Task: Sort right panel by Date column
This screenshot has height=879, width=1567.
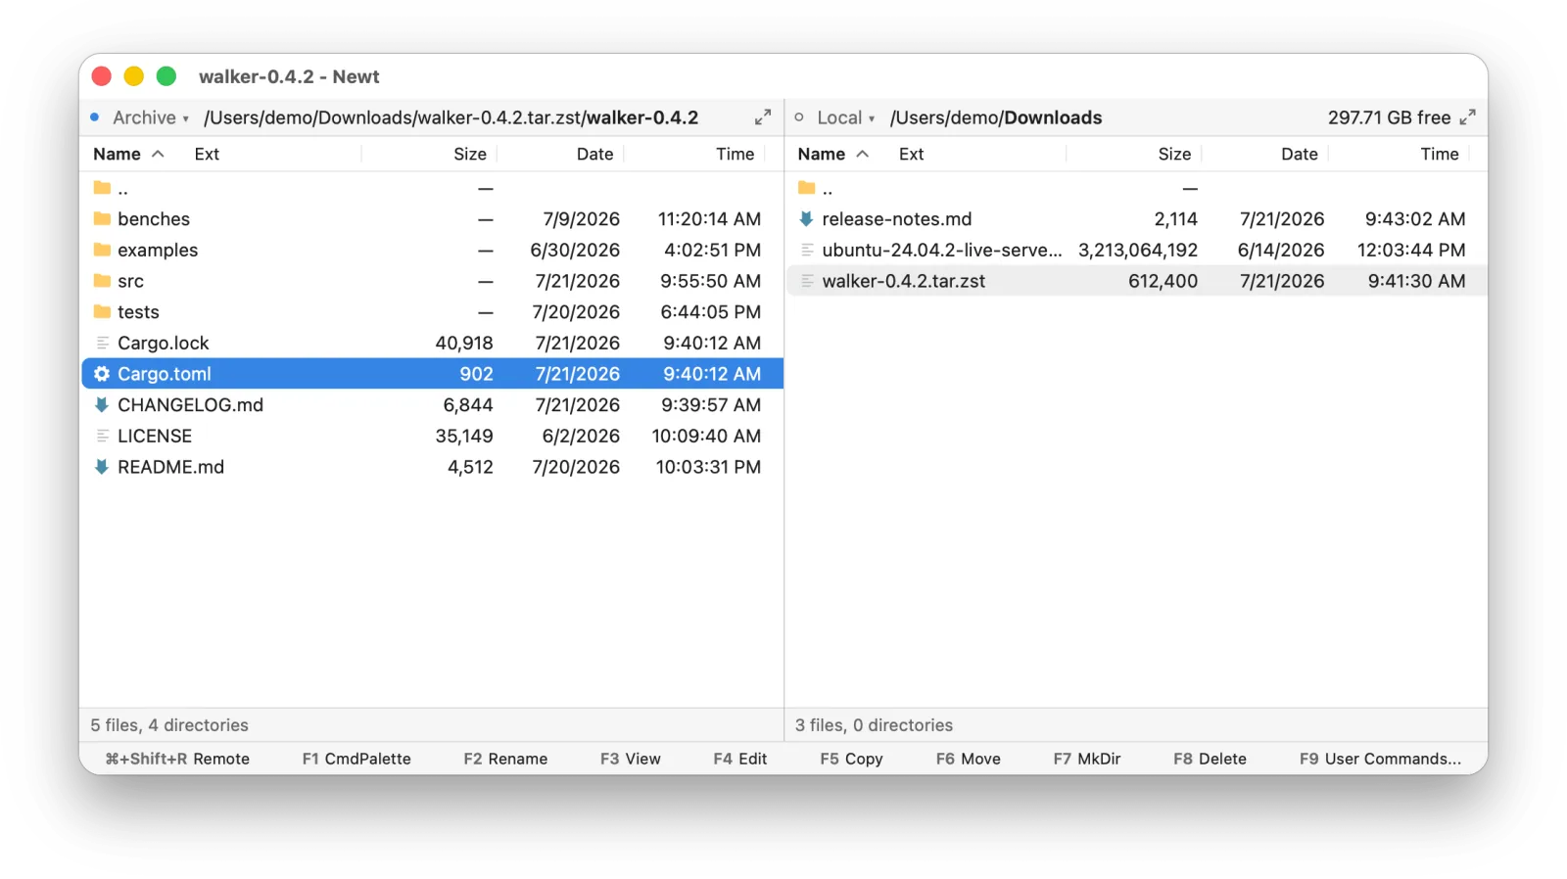Action: (1300, 154)
